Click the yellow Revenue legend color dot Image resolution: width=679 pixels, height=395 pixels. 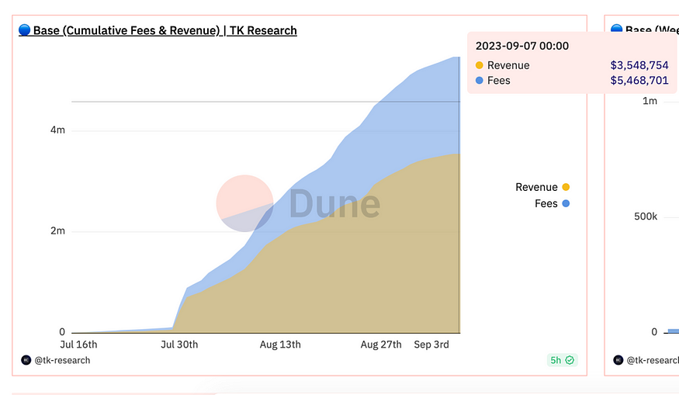(566, 187)
